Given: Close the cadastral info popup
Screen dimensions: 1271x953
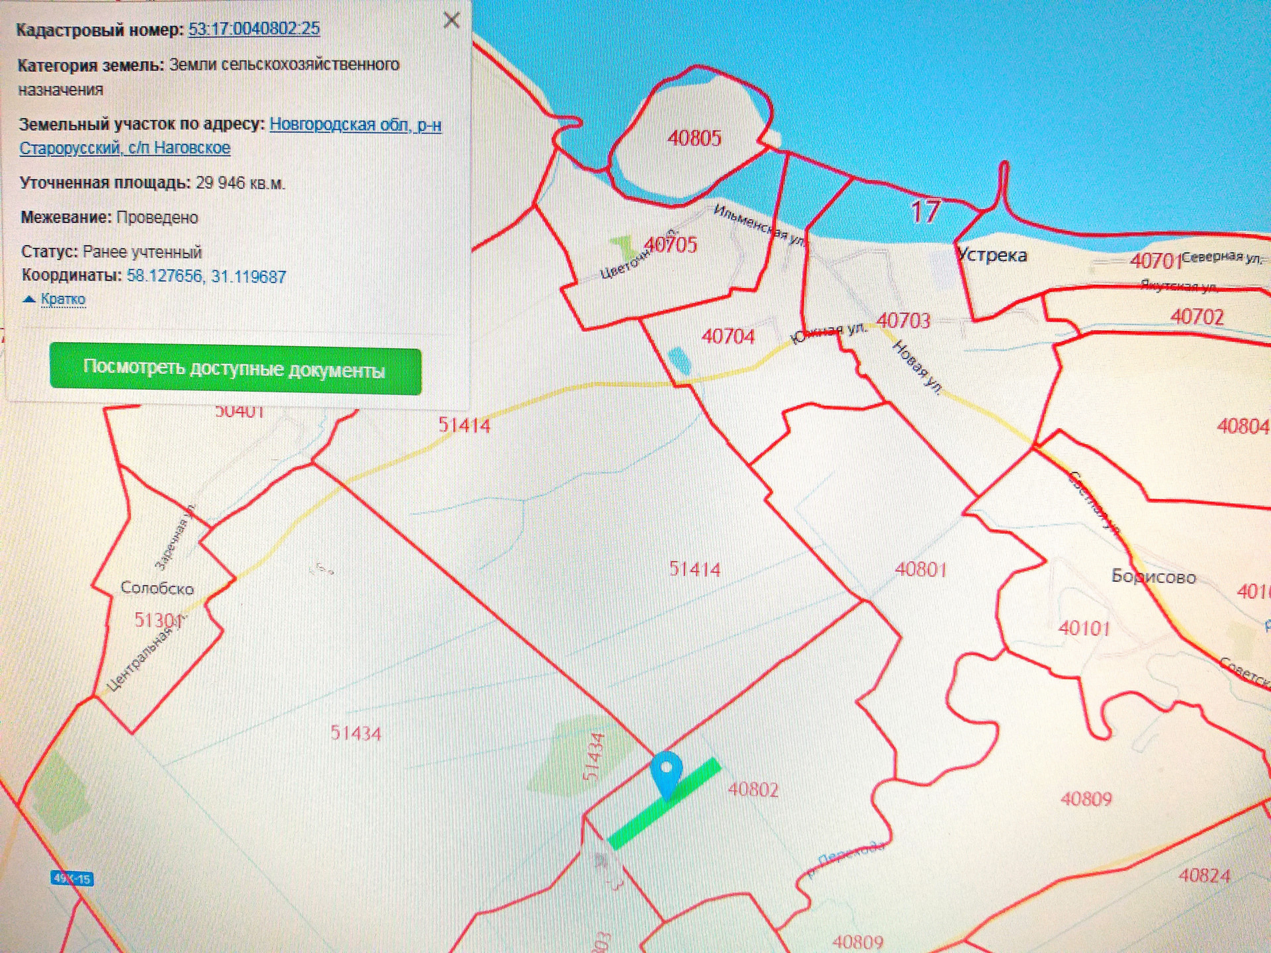Looking at the screenshot, I should (x=451, y=21).
